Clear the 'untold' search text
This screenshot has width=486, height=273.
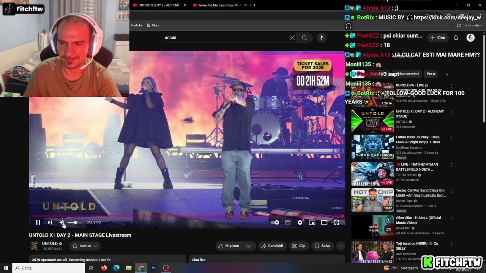[292, 38]
